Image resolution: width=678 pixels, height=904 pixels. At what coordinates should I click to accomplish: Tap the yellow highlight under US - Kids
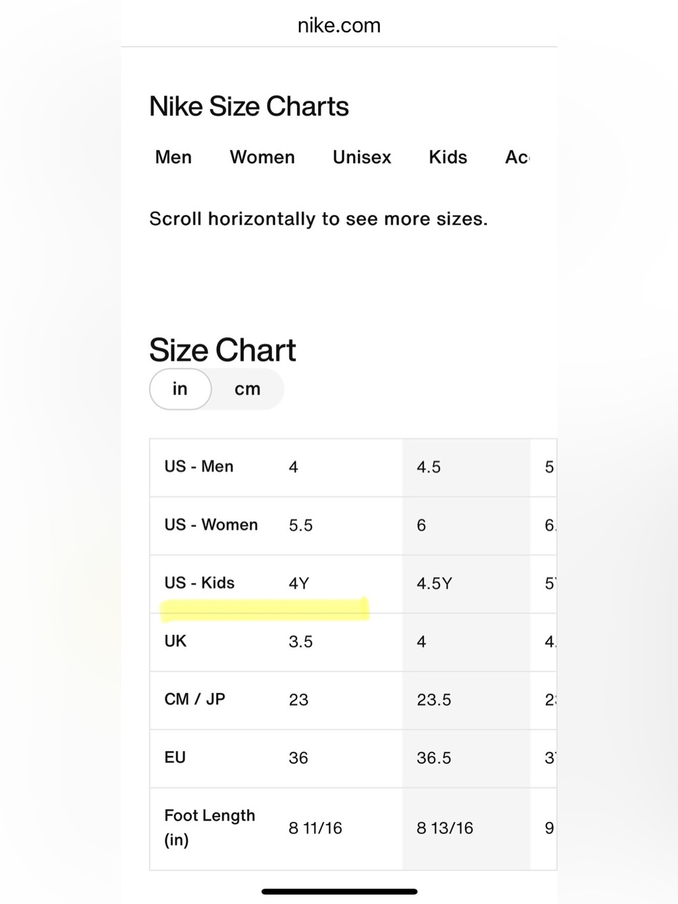(x=265, y=610)
